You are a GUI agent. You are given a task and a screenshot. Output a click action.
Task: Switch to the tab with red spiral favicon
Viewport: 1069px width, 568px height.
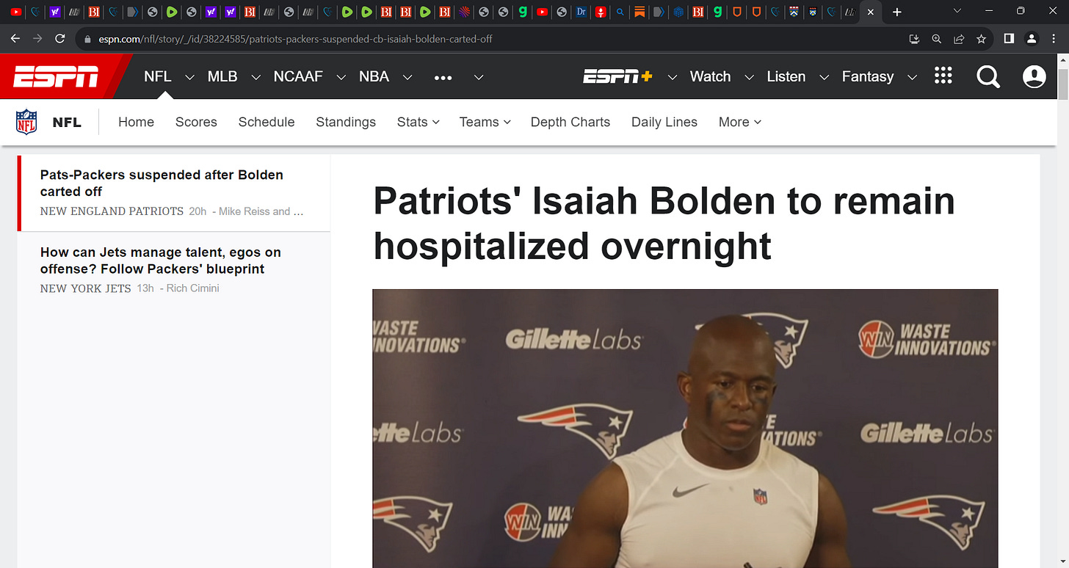tap(464, 12)
